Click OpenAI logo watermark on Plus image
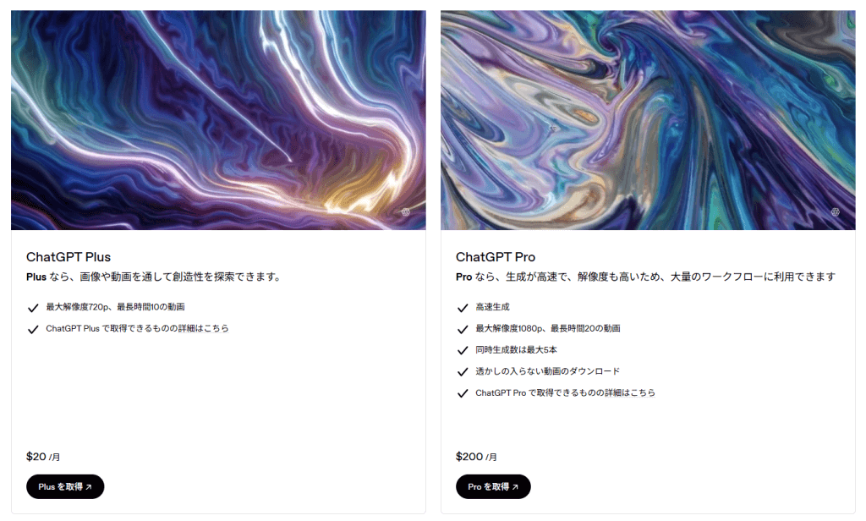This screenshot has width=866, height=521. (x=406, y=212)
